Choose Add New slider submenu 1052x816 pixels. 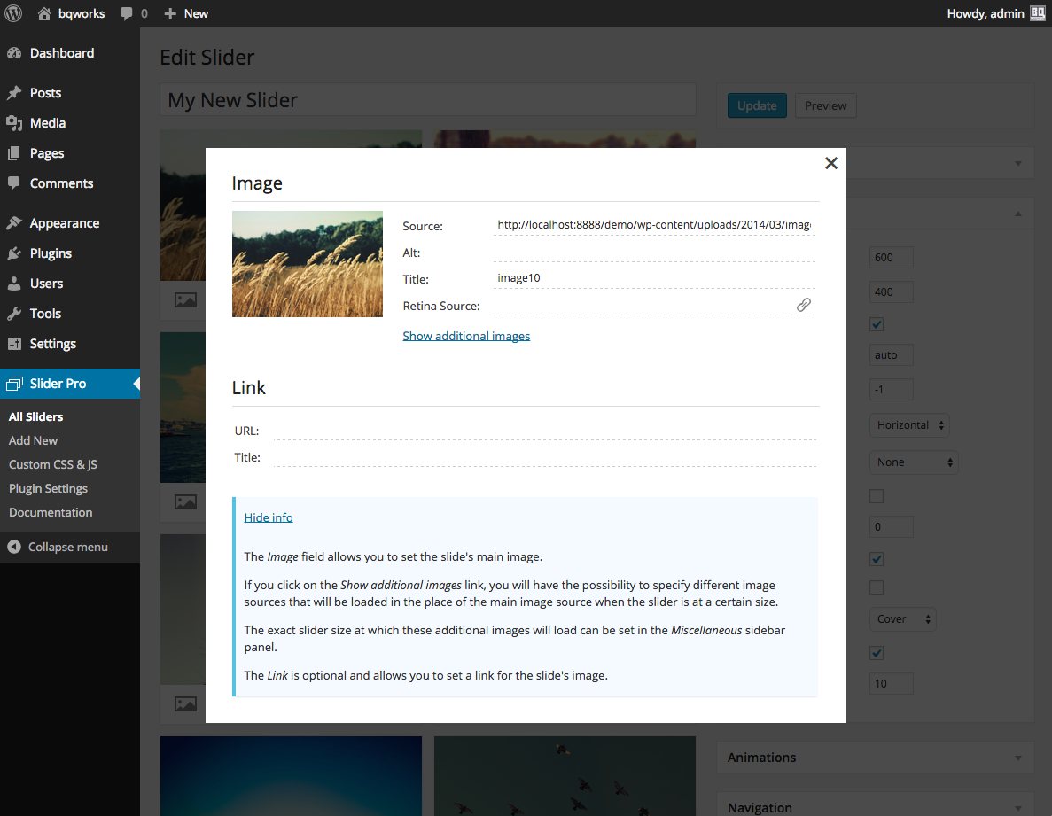[33, 440]
